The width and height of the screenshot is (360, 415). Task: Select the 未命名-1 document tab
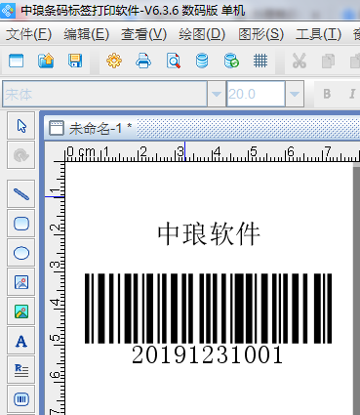90,128
